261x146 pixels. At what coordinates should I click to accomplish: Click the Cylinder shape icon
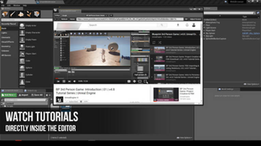[22, 75]
